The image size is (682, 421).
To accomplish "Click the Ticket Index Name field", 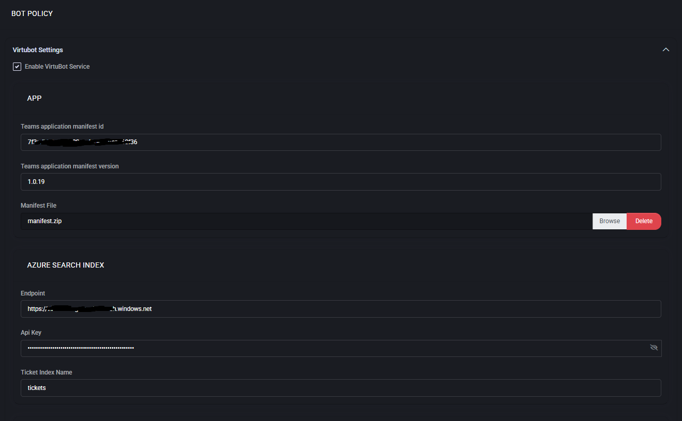I will pyautogui.click(x=340, y=388).
